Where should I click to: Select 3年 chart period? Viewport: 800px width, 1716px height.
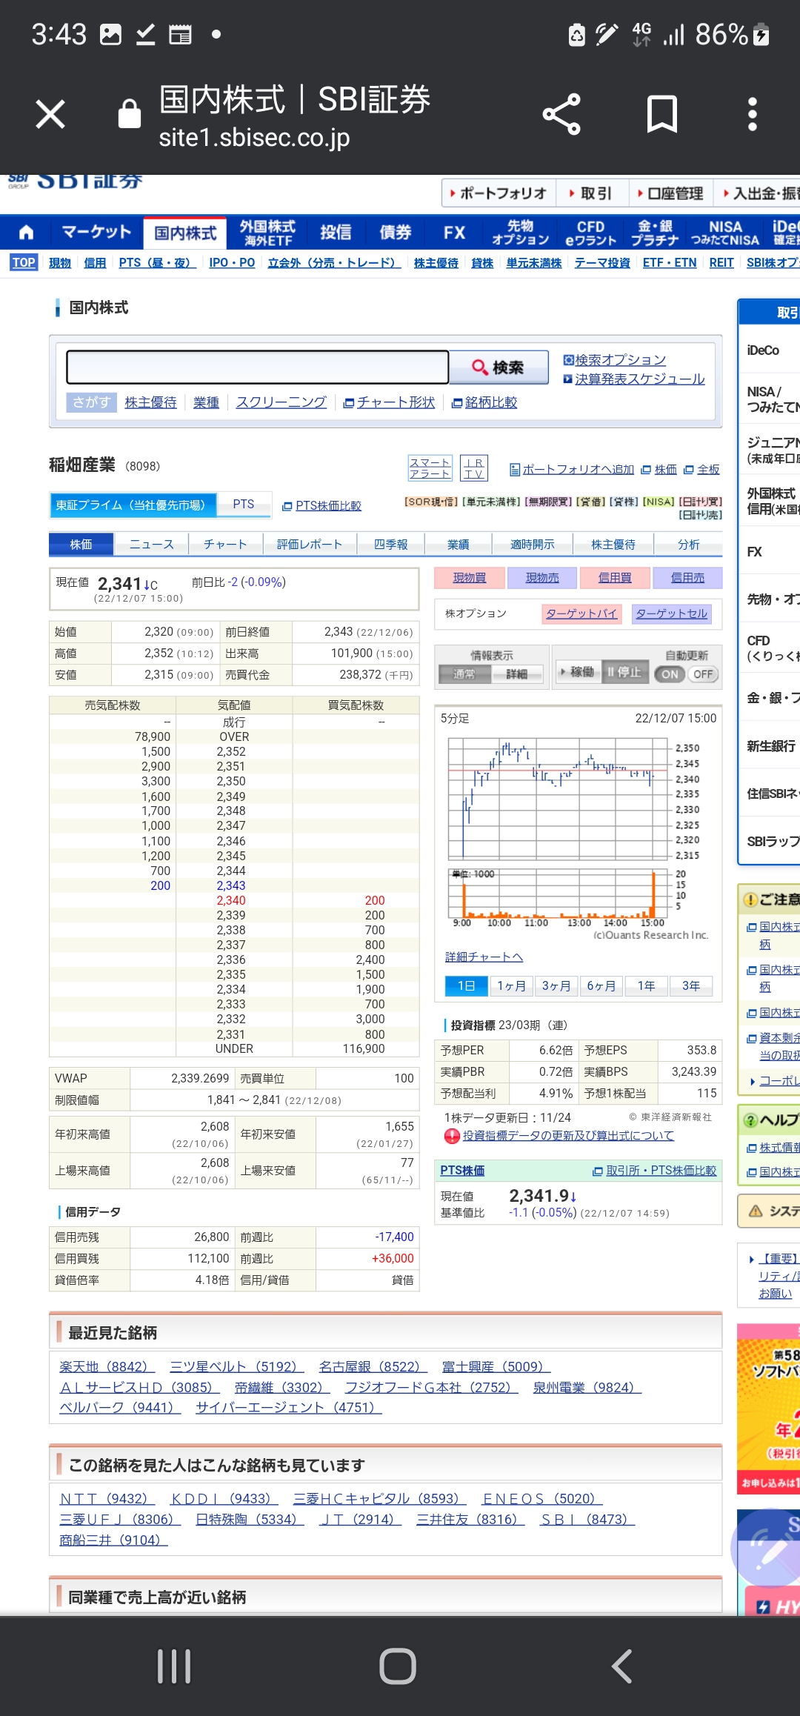tap(691, 986)
